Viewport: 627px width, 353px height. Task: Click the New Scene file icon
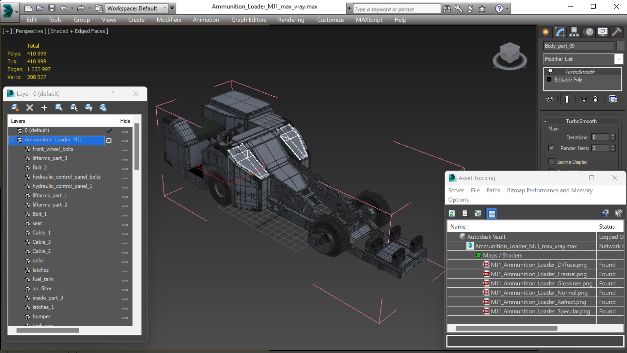(28, 8)
